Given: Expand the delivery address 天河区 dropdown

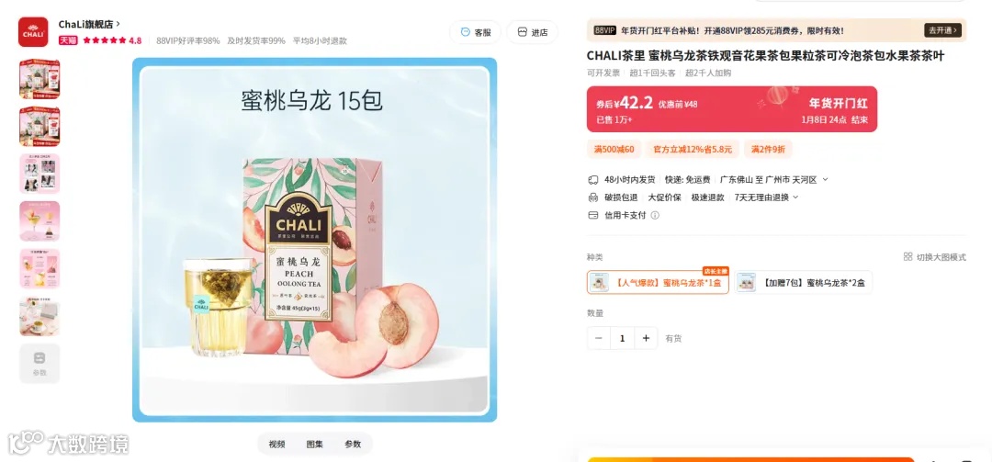Looking at the screenshot, I should (x=825, y=180).
